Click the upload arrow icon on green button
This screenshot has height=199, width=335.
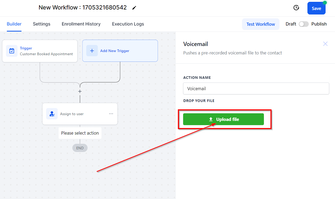pos(211,119)
